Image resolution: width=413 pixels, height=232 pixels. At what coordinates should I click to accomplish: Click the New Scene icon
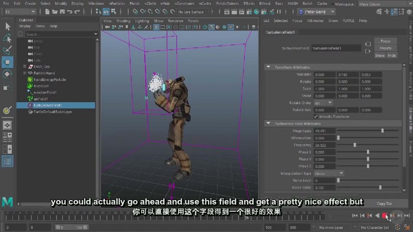tap(47, 12)
